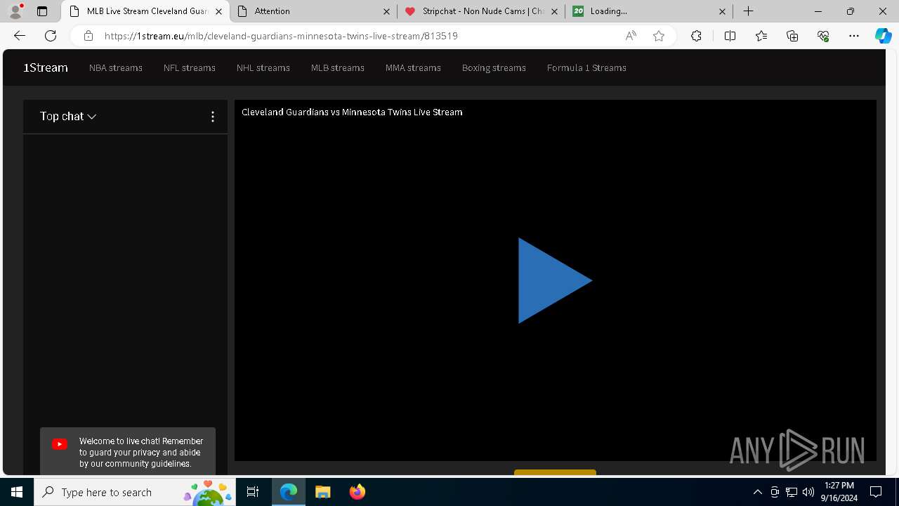Close the Loading tab
The height and width of the screenshot is (506, 899).
pyautogui.click(x=723, y=11)
